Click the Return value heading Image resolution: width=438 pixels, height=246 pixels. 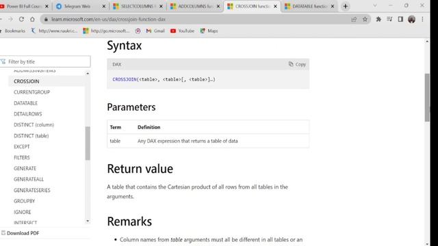[x=140, y=169]
